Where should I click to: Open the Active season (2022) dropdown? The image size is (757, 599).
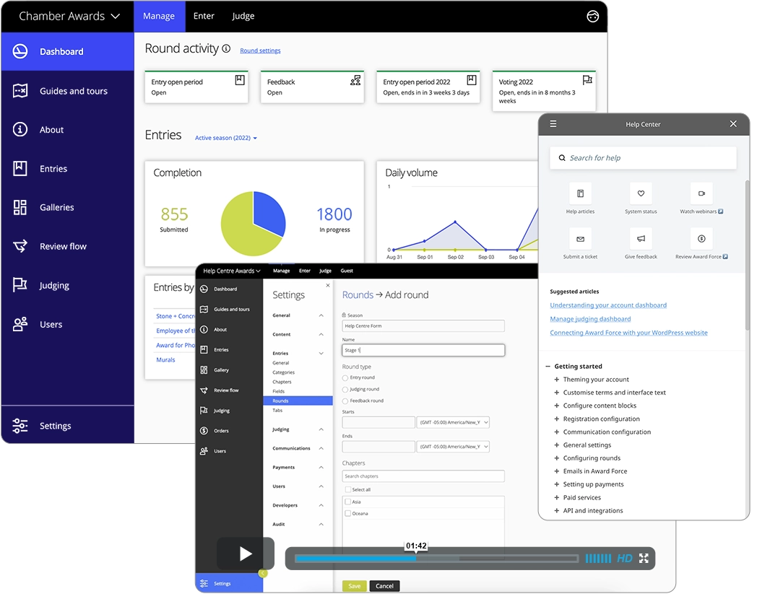pyautogui.click(x=226, y=138)
